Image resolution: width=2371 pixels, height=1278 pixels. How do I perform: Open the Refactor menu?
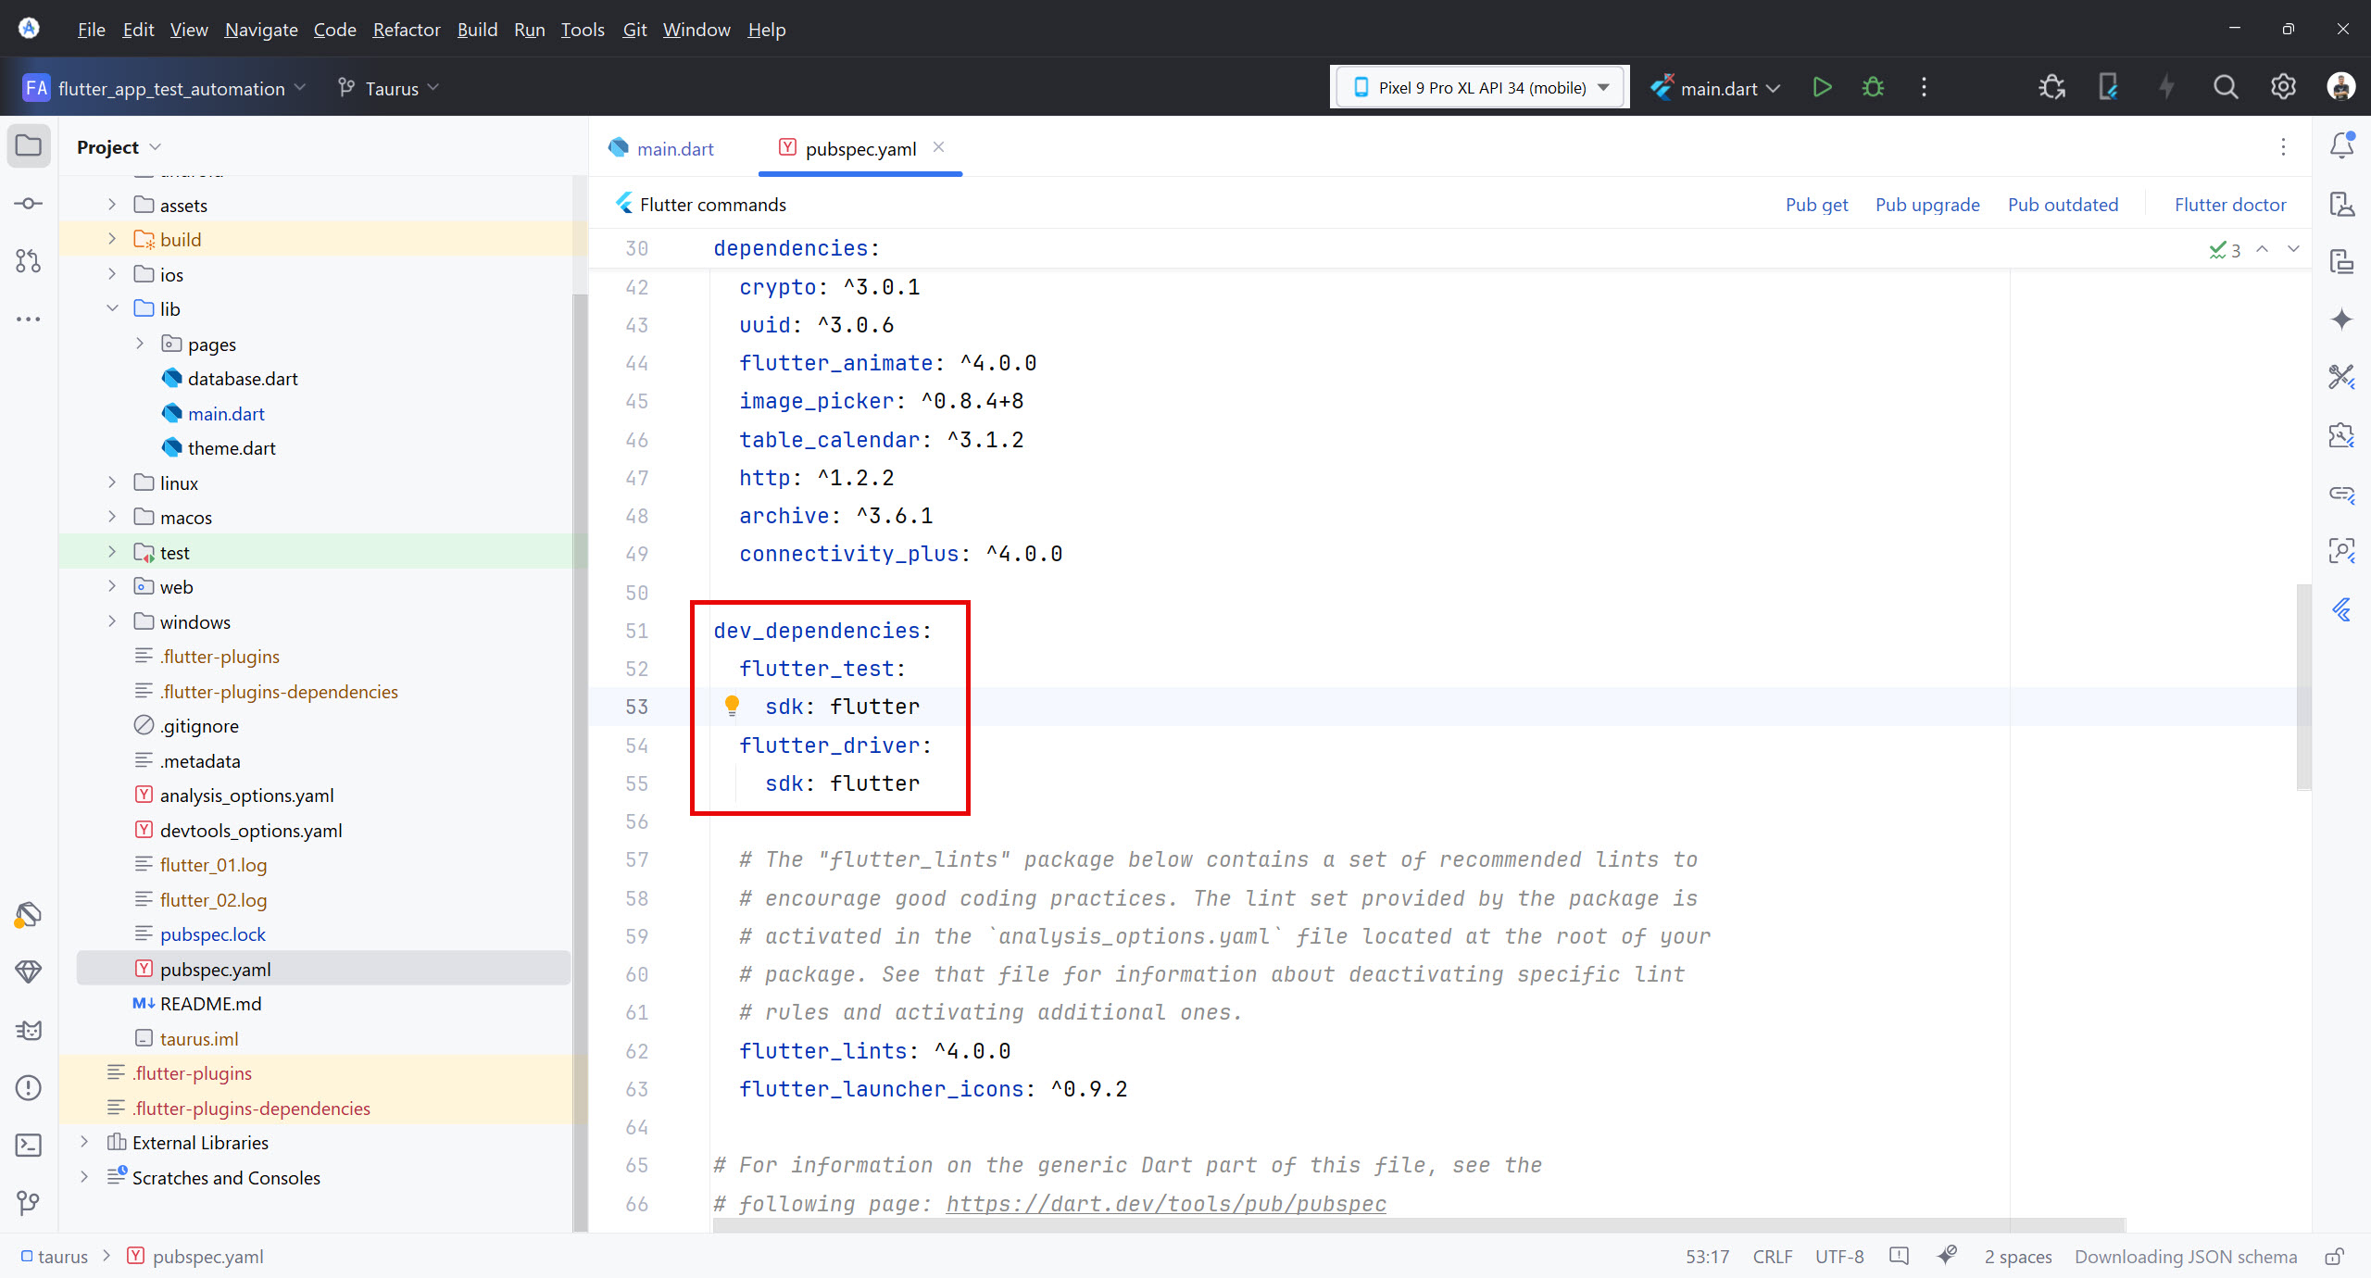coord(407,30)
